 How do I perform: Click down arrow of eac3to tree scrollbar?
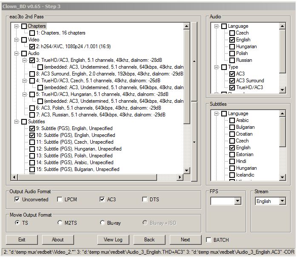(186, 170)
